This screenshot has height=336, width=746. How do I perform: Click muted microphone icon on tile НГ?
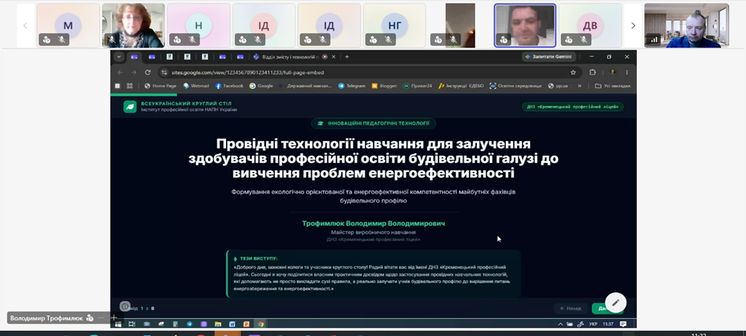(x=388, y=40)
